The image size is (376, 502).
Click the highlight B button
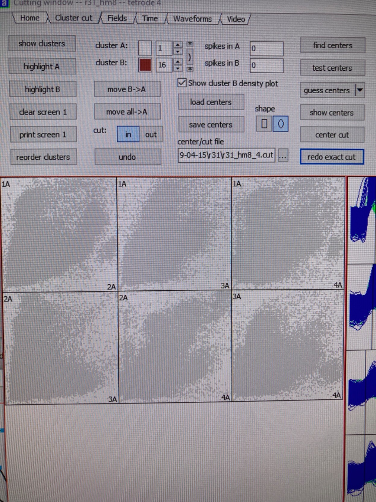(43, 89)
